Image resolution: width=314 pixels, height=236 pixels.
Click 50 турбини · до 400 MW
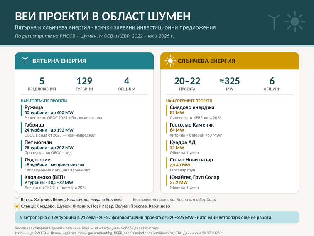click(x=49, y=112)
